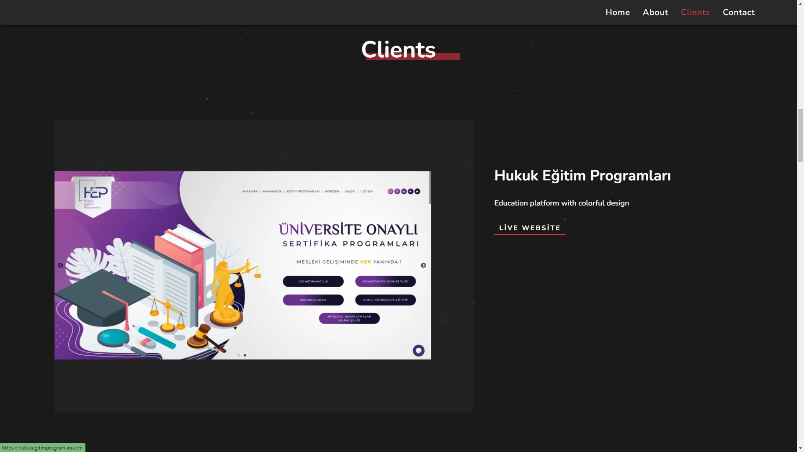Select the first carousel dot indicator

point(239,355)
